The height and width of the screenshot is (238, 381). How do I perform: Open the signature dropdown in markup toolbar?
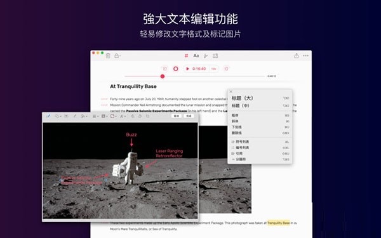point(84,116)
